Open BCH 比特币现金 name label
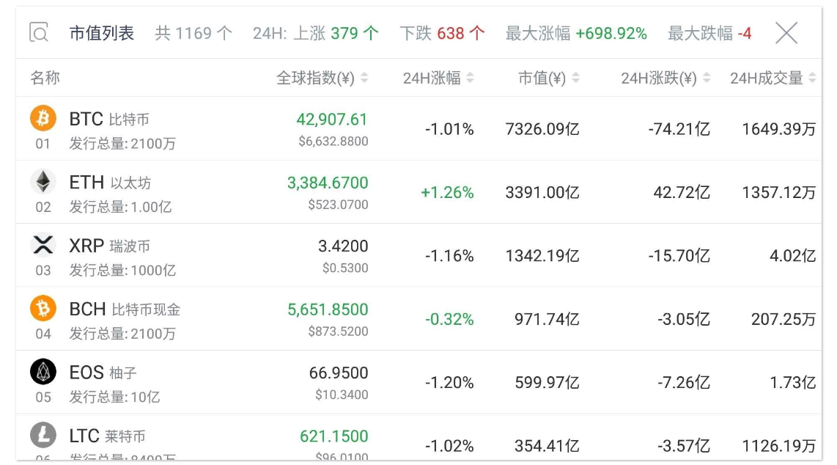This screenshot has height=465, width=837. click(125, 309)
